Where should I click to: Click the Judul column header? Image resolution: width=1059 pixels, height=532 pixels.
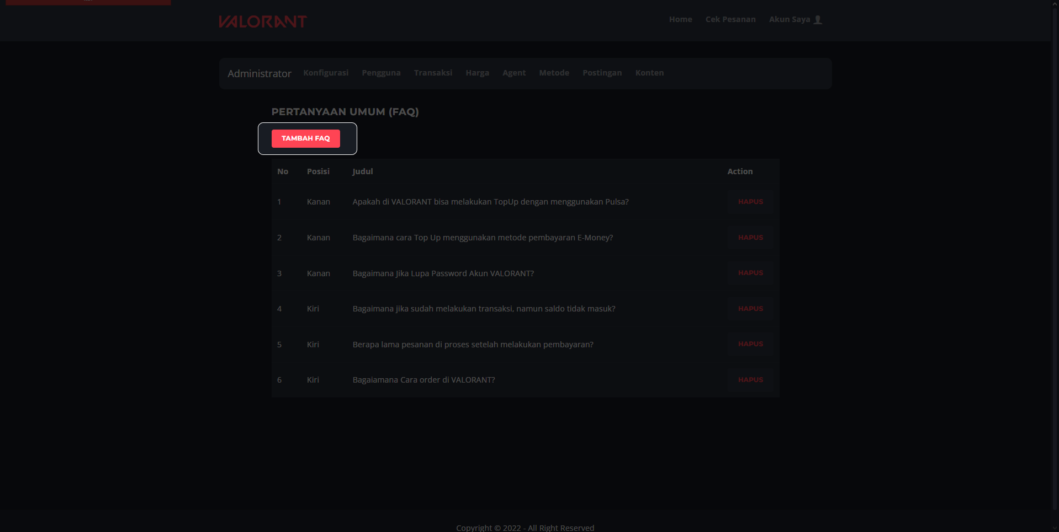(363, 171)
